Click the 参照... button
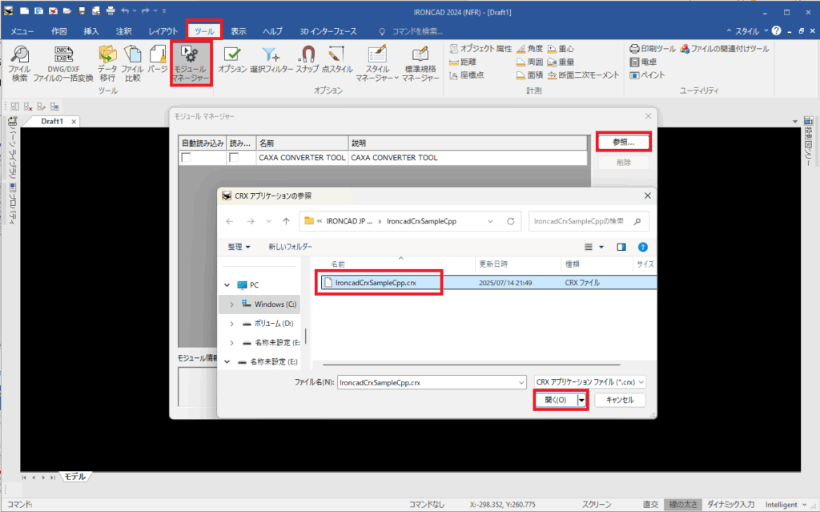The image size is (820, 512). pos(623,142)
